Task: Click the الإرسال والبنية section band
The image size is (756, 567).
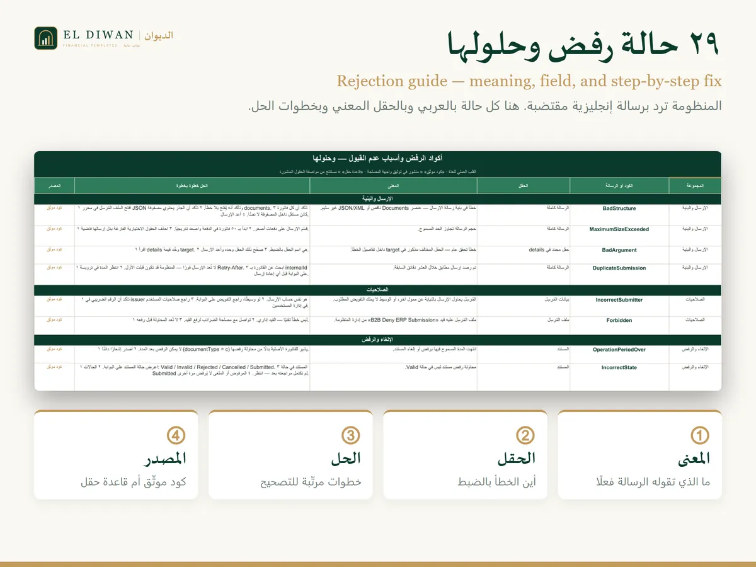Action: point(378,198)
